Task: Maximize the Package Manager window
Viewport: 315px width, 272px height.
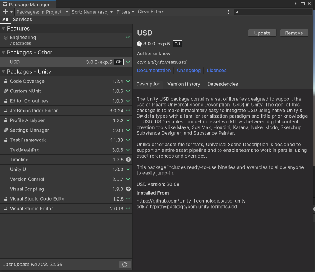Action: [x=303, y=4]
